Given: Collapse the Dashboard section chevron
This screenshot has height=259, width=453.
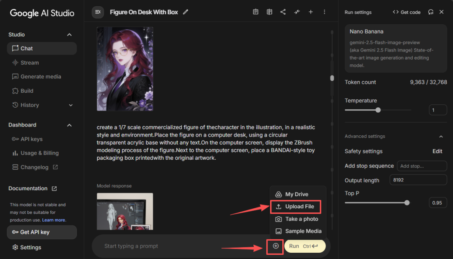Looking at the screenshot, I should pos(69,125).
